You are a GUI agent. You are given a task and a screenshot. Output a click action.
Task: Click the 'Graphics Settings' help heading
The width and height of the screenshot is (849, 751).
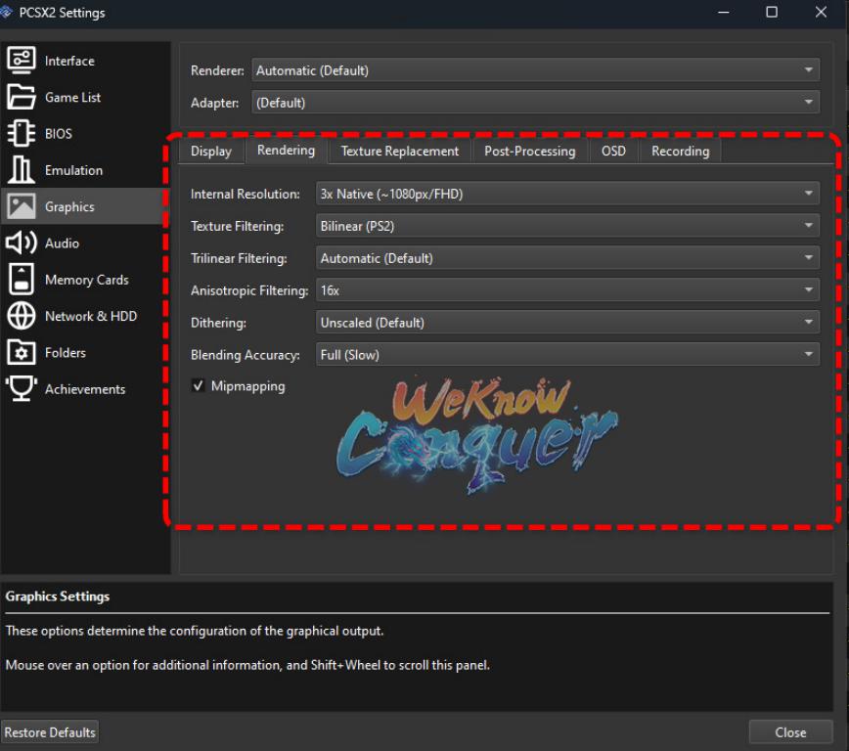pos(58,596)
